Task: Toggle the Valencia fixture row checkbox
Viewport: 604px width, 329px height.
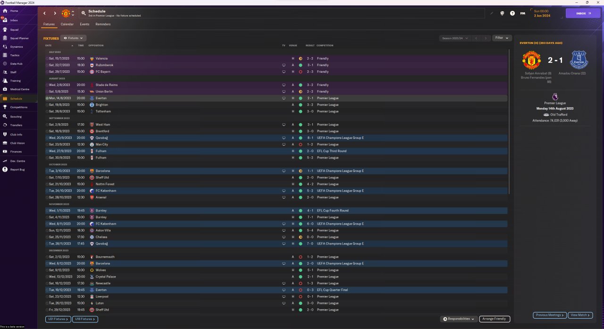Action: 47,59
